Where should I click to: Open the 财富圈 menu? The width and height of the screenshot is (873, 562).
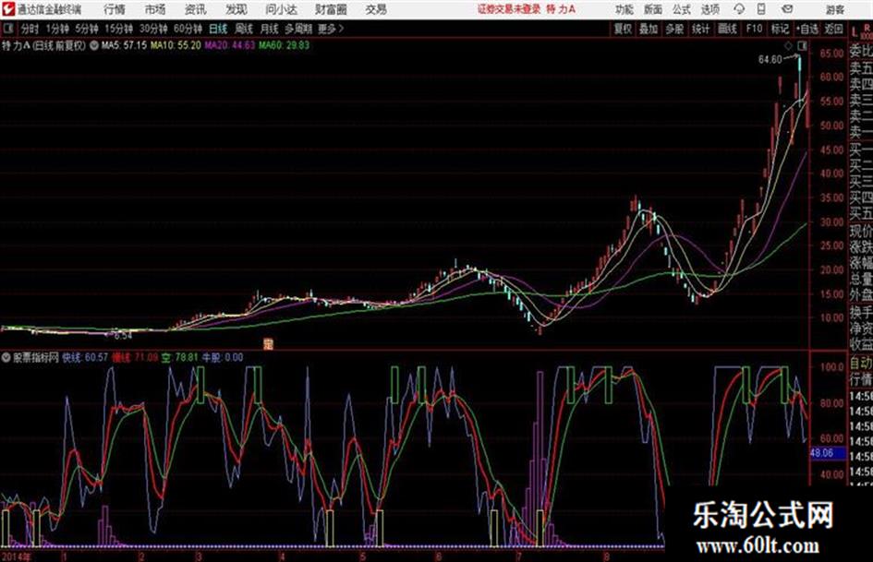(331, 9)
